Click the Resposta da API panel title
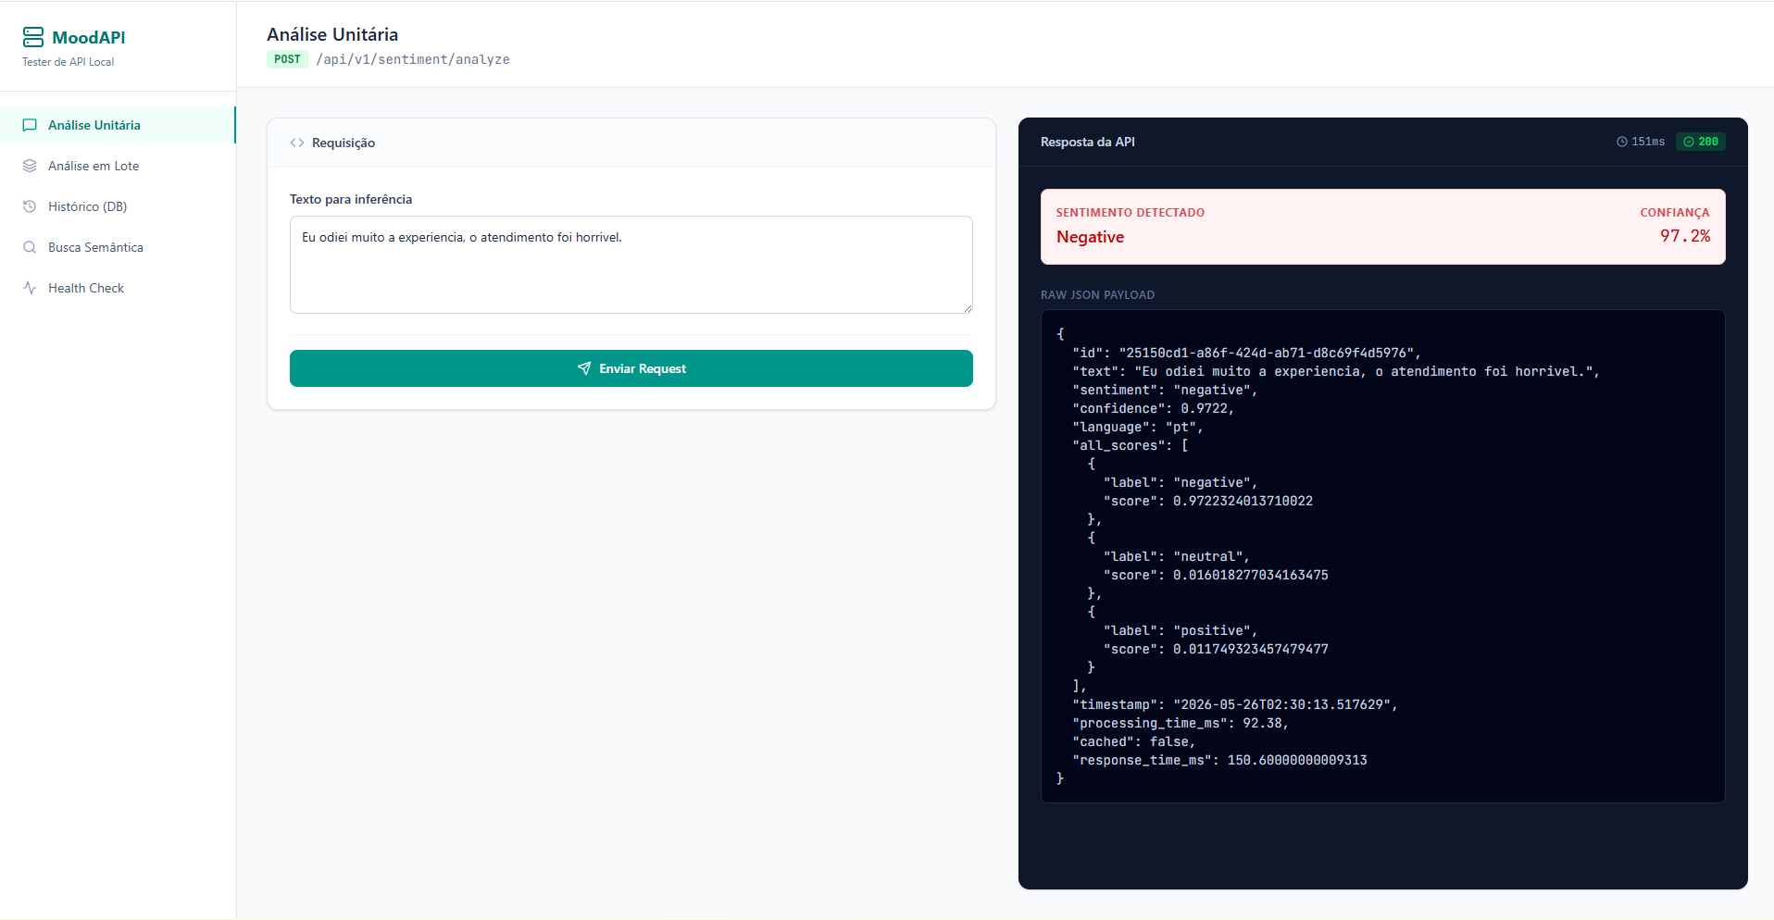The width and height of the screenshot is (1774, 920). point(1087,142)
